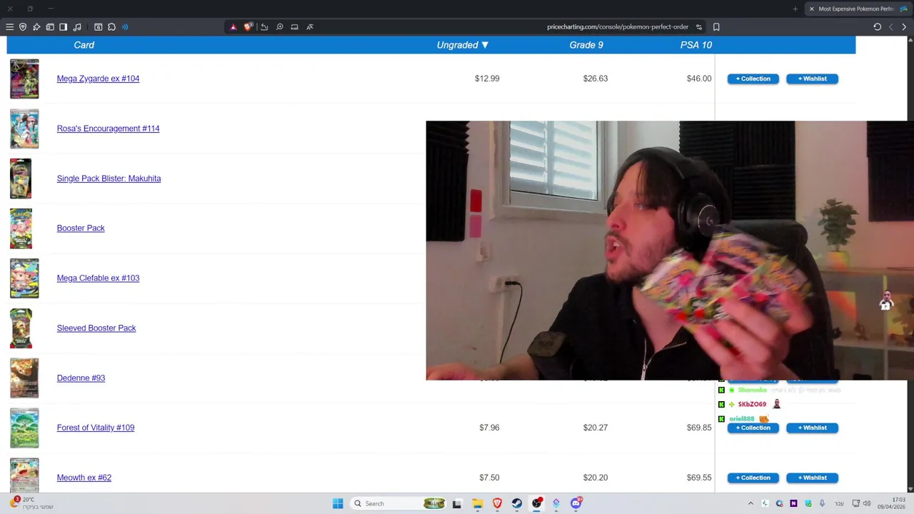Click the blue sound waves icon
The width and height of the screenshot is (914, 514).
pyautogui.click(x=125, y=27)
